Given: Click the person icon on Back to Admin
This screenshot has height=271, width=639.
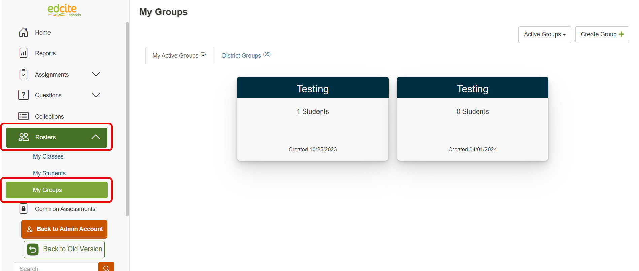Looking at the screenshot, I should coord(30,229).
